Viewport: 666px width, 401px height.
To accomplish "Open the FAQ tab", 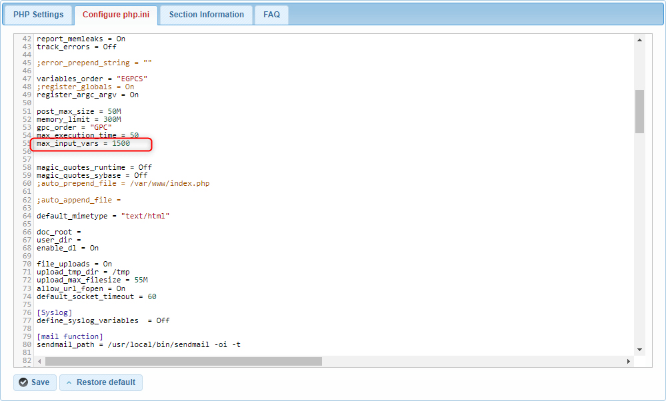I will (271, 15).
